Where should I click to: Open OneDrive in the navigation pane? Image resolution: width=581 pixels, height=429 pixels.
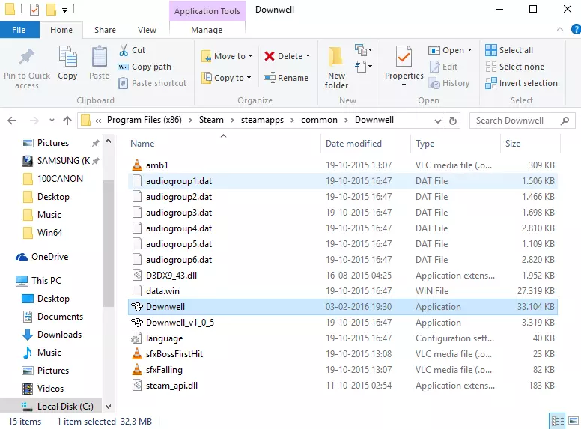point(42,257)
